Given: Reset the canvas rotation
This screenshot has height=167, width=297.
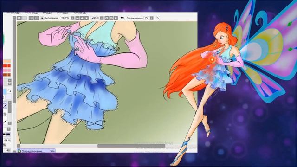Looking at the screenshot, I should (x=116, y=18).
